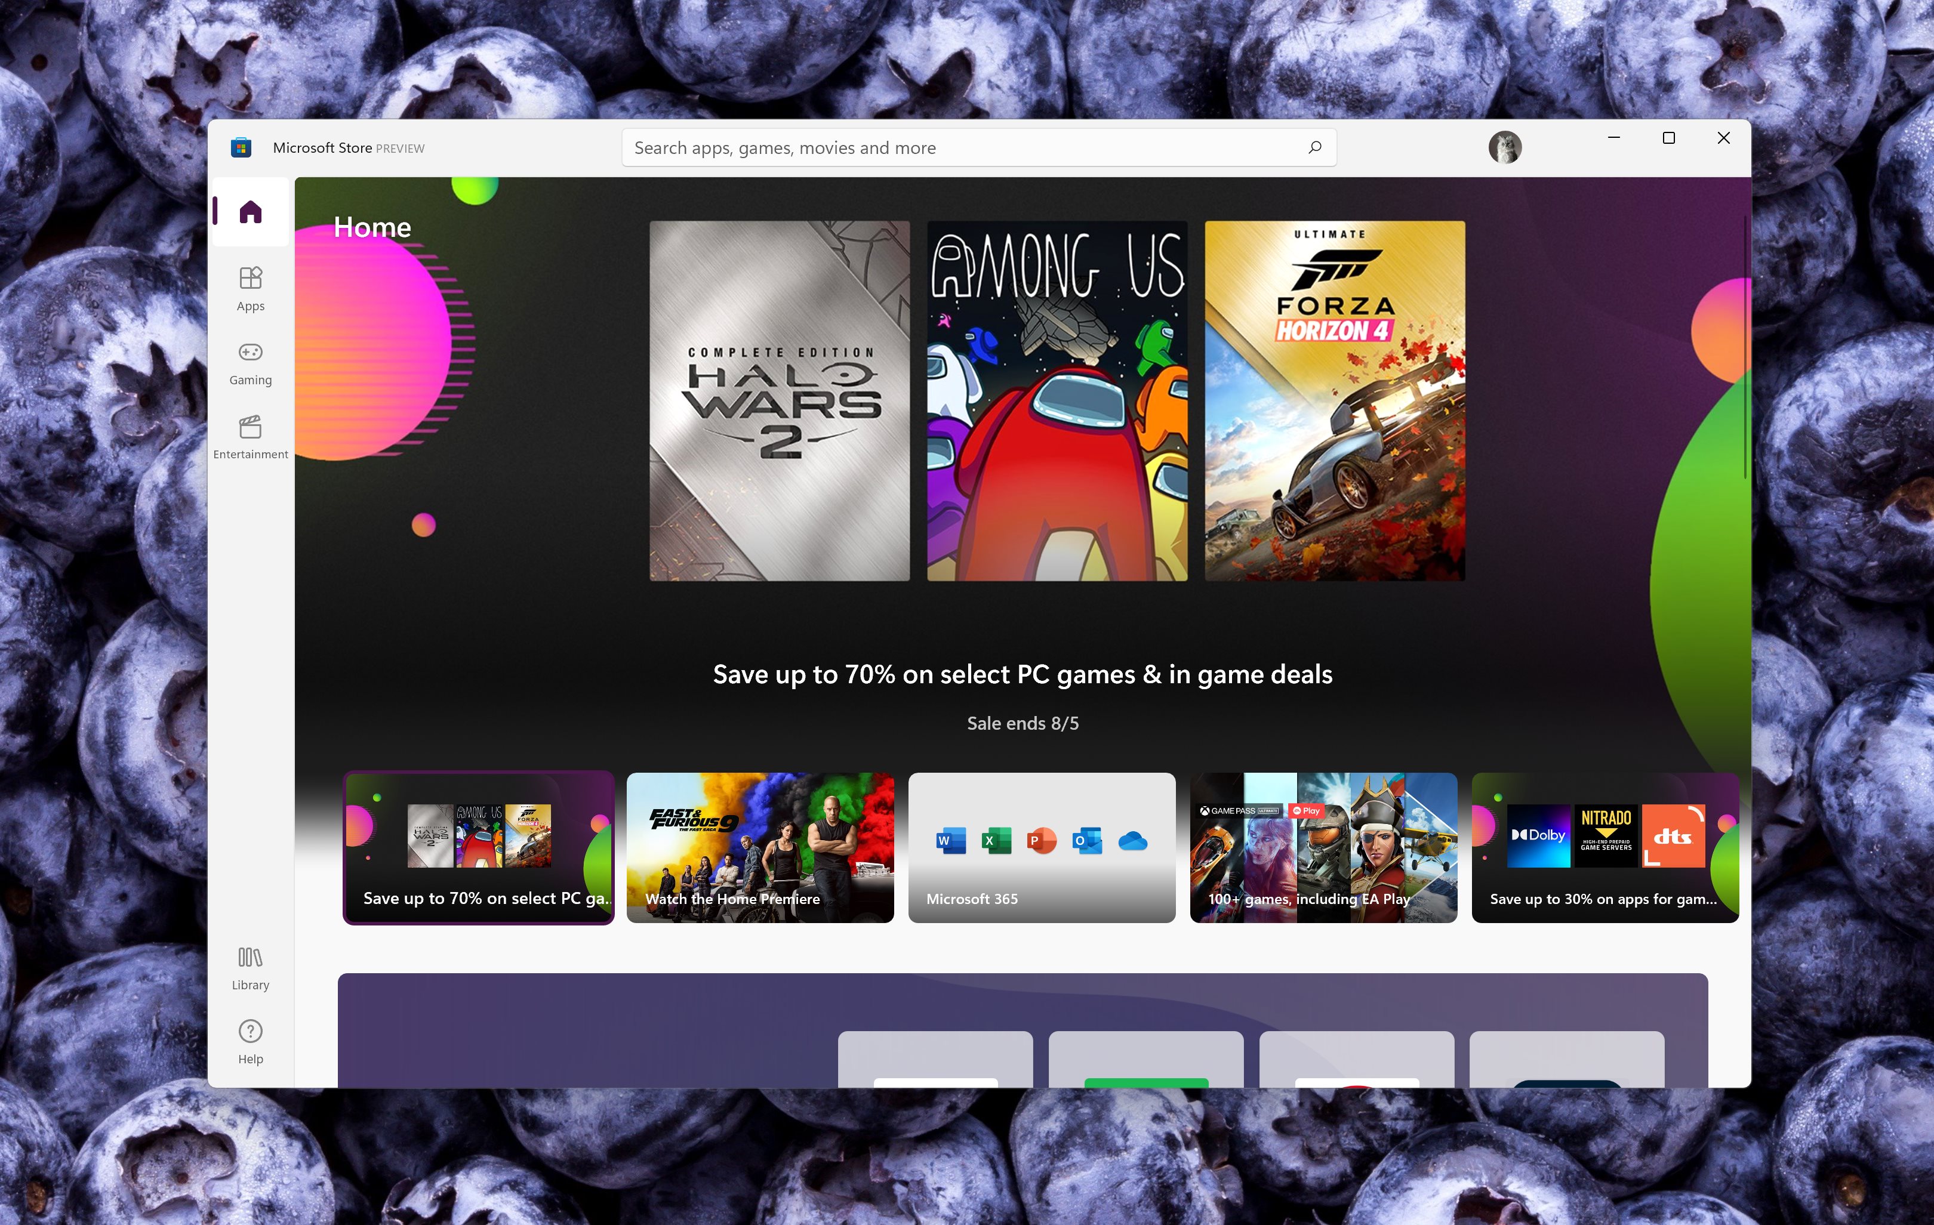Go to the Home tab in sidebar
This screenshot has width=1934, height=1225.
pyautogui.click(x=251, y=212)
